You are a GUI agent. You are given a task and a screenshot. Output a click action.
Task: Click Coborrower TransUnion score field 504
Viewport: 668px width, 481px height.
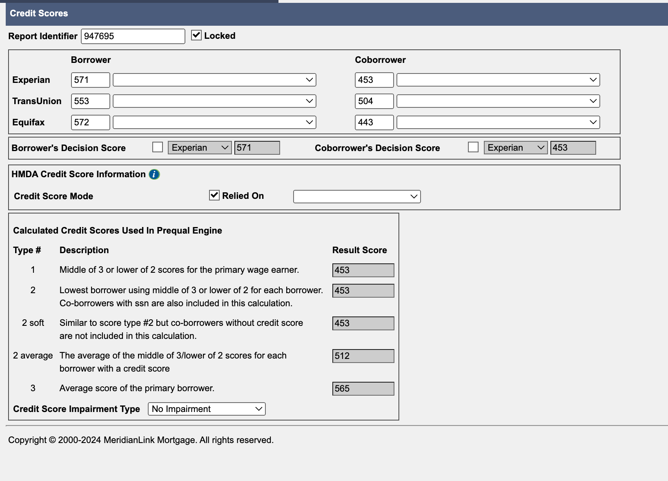[x=374, y=101]
